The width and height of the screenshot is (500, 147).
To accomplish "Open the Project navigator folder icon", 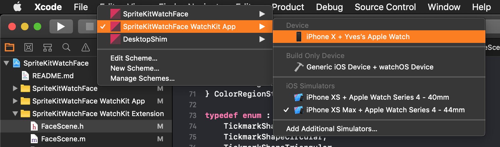I will pos(10,48).
